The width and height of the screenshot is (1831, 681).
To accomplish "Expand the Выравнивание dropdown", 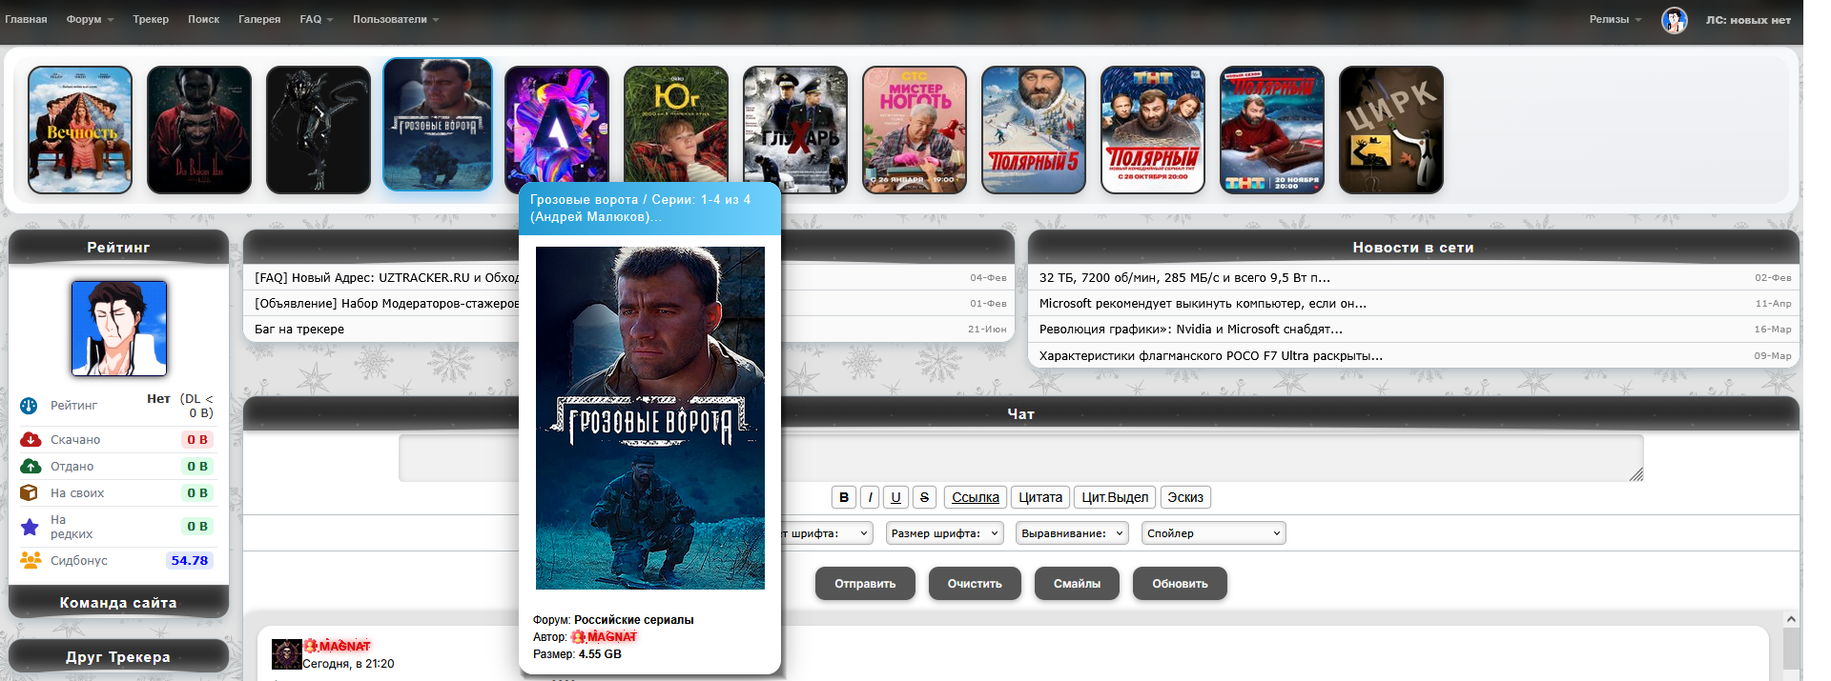I will [x=1072, y=533].
